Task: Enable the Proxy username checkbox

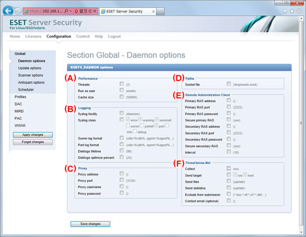Action: coord(121,186)
